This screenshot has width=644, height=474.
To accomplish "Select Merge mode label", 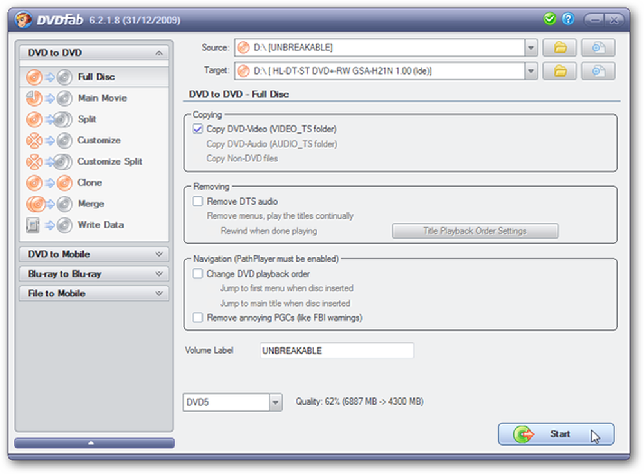I will (x=91, y=204).
